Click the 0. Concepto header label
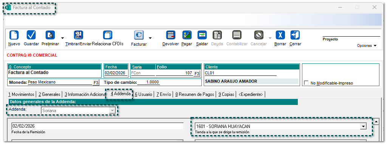This screenshot has width=387, height=151. coord(20,67)
